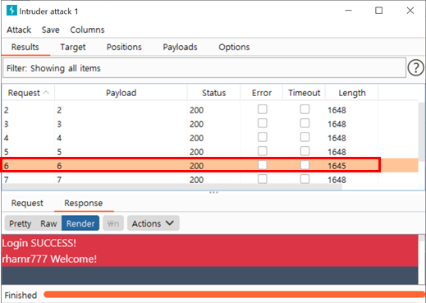Viewport: 426px width, 303px height.
Task: Click the 'Login SUCCESS!' rendered text
Action: 39,243
